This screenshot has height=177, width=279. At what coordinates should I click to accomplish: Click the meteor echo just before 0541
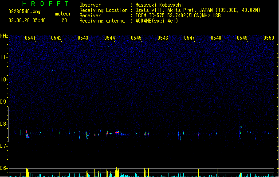pos(27,134)
